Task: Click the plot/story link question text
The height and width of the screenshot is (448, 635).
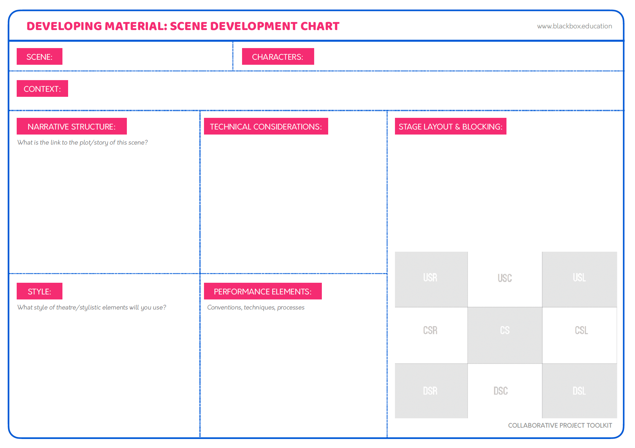Action: tap(82, 143)
